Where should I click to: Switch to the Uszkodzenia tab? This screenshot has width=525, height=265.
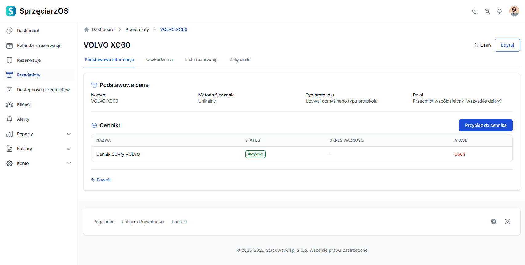[x=159, y=60]
